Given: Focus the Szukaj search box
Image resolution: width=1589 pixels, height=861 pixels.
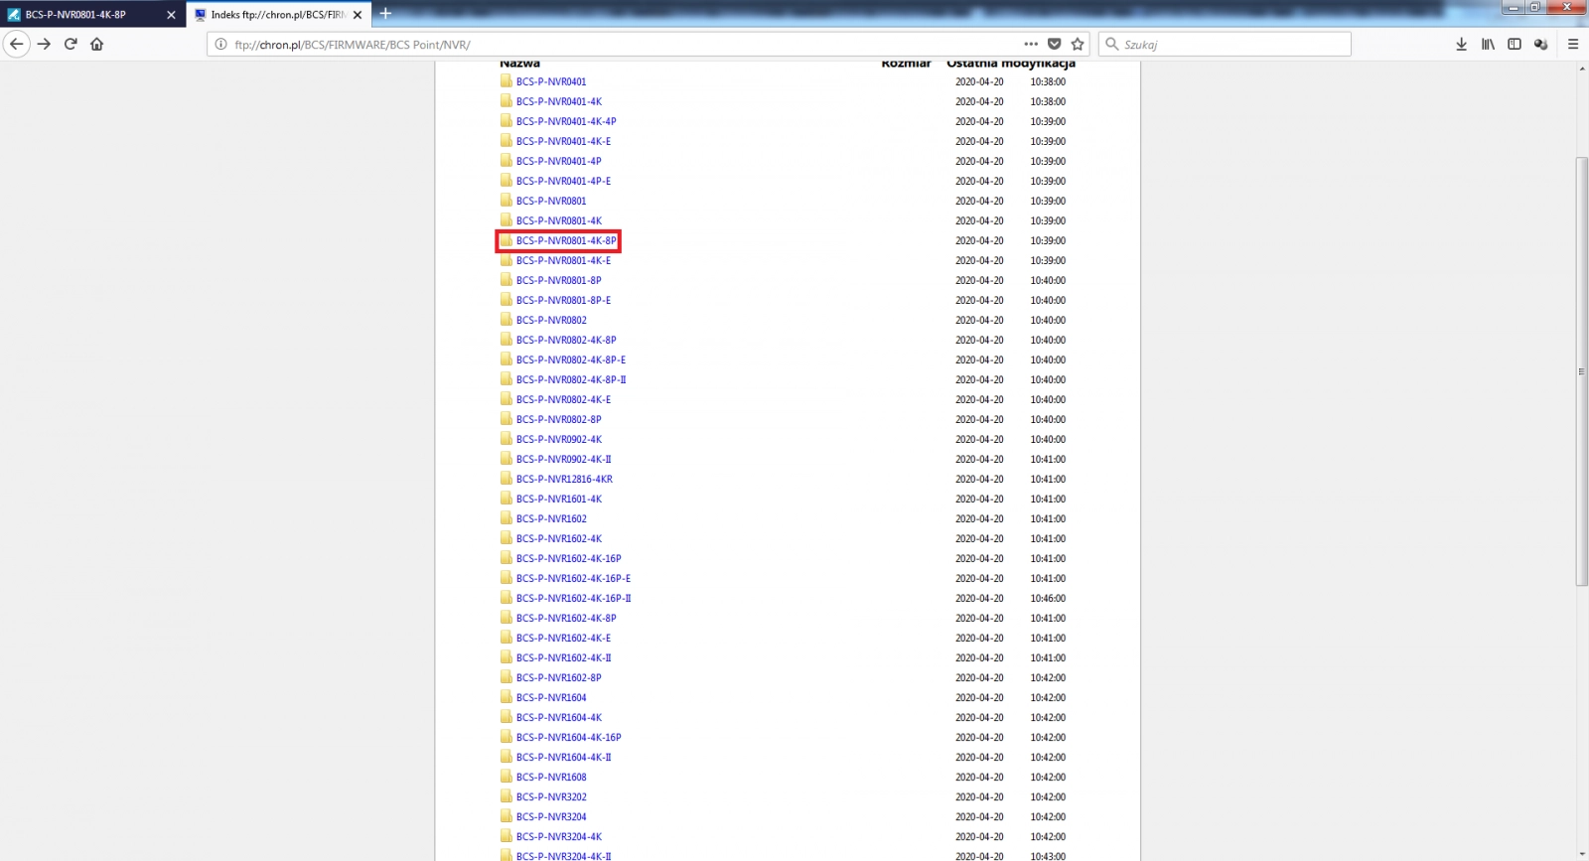Looking at the screenshot, I should (x=1225, y=45).
